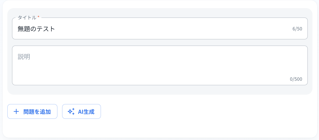Click the sparkle icon on AI生成
The width and height of the screenshot is (319, 140).
pyautogui.click(x=71, y=111)
